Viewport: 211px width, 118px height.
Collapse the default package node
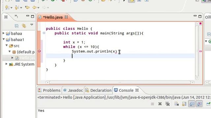[x=10, y=51]
